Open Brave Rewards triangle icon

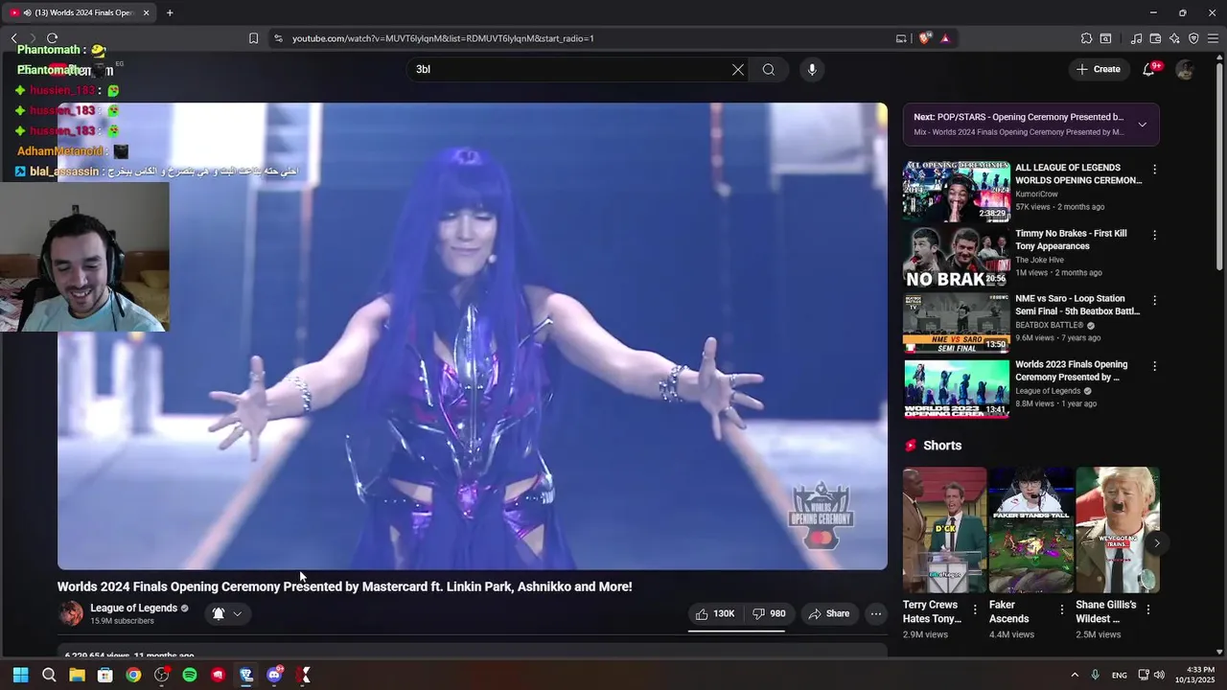945,38
